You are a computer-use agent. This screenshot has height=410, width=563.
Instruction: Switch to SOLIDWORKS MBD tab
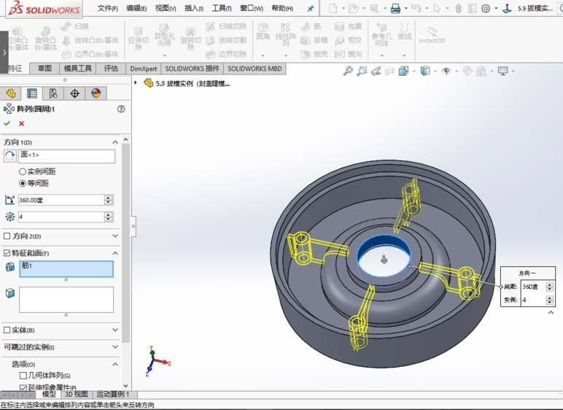255,69
